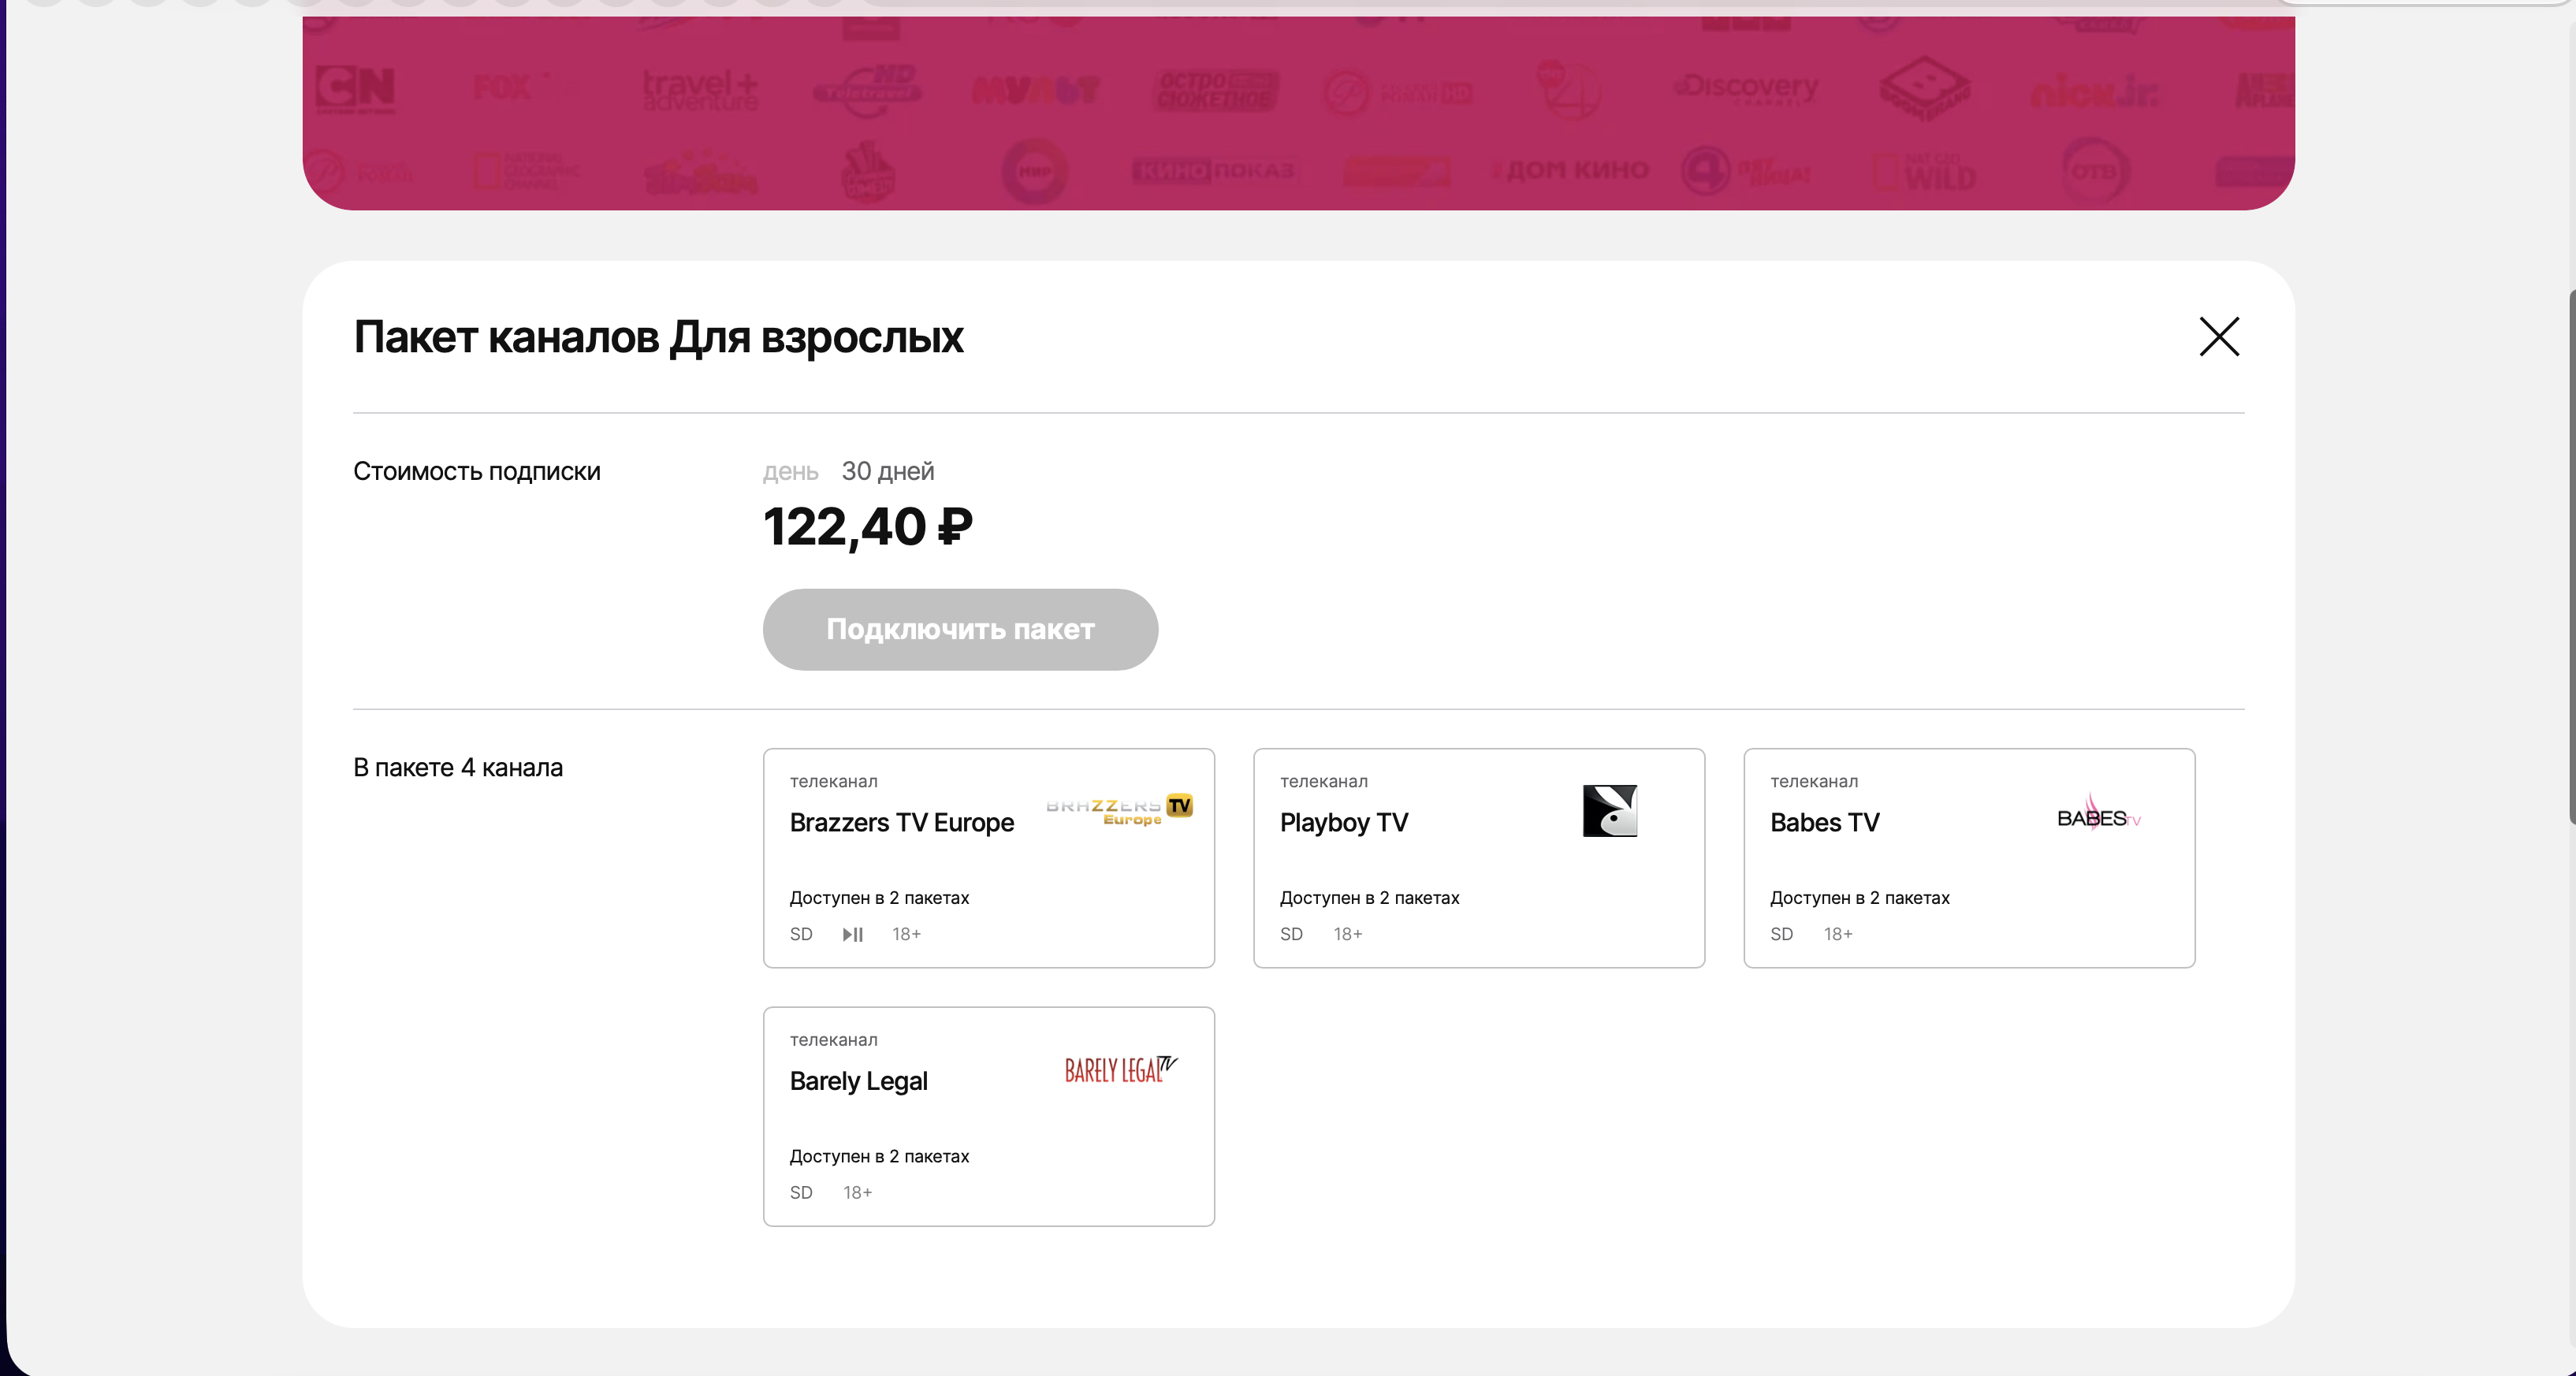Click the play/pause icon on Brazzers card
The width and height of the screenshot is (2576, 1376).
coord(852,934)
